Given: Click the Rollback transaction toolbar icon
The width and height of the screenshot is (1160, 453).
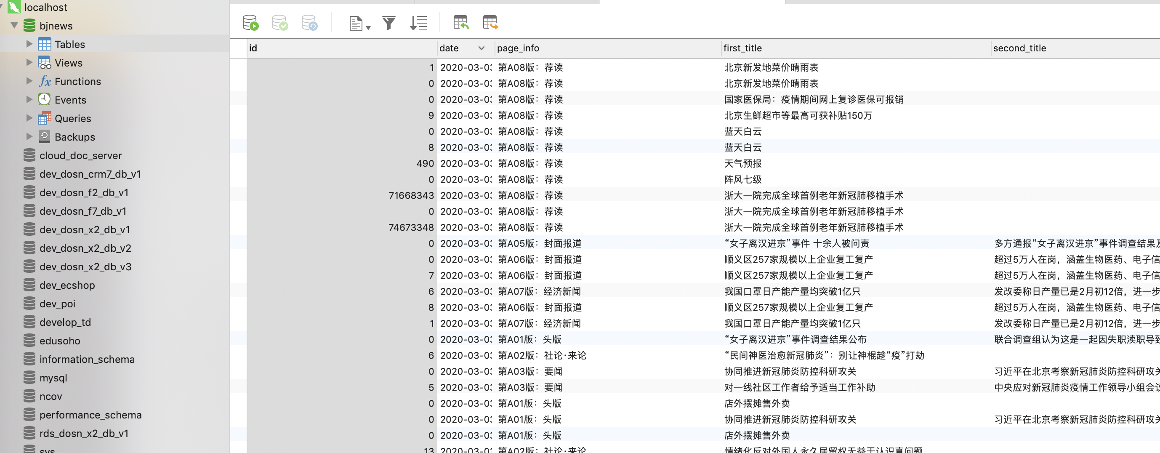Looking at the screenshot, I should pyautogui.click(x=309, y=22).
